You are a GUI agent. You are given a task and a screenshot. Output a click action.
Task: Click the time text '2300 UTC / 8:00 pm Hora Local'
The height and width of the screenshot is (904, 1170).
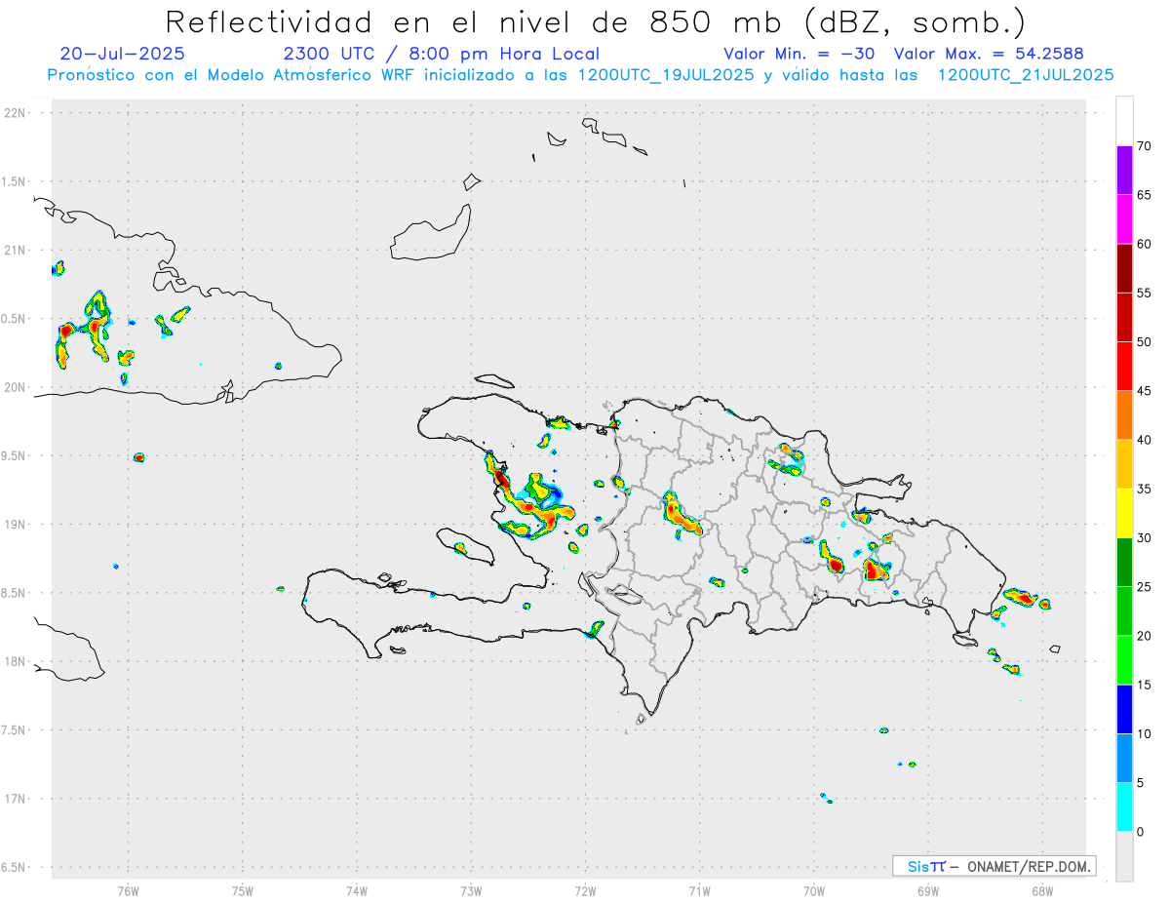[x=442, y=54]
